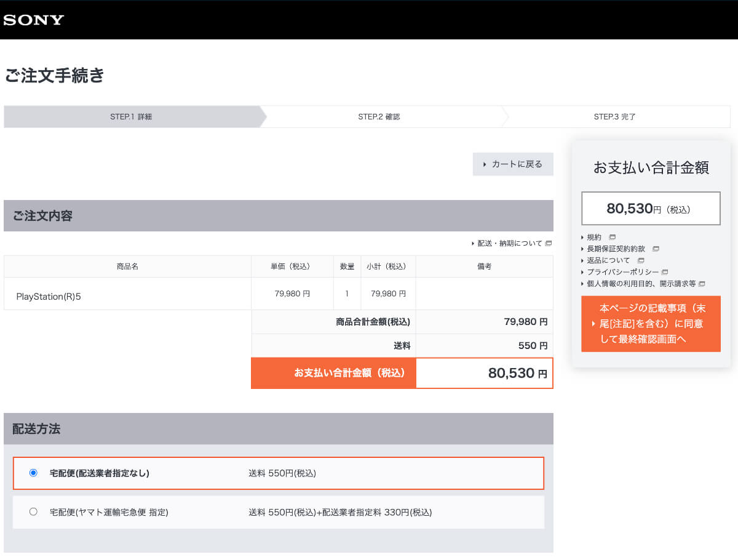Viewport: 738px width, 557px height.
Task: Click new-window icon beside 個人情報の利用目的、開示請求等
Action: click(702, 284)
